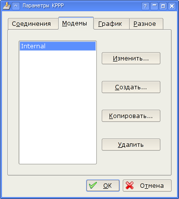Minimize the Параметры KPPP window

(154, 6)
